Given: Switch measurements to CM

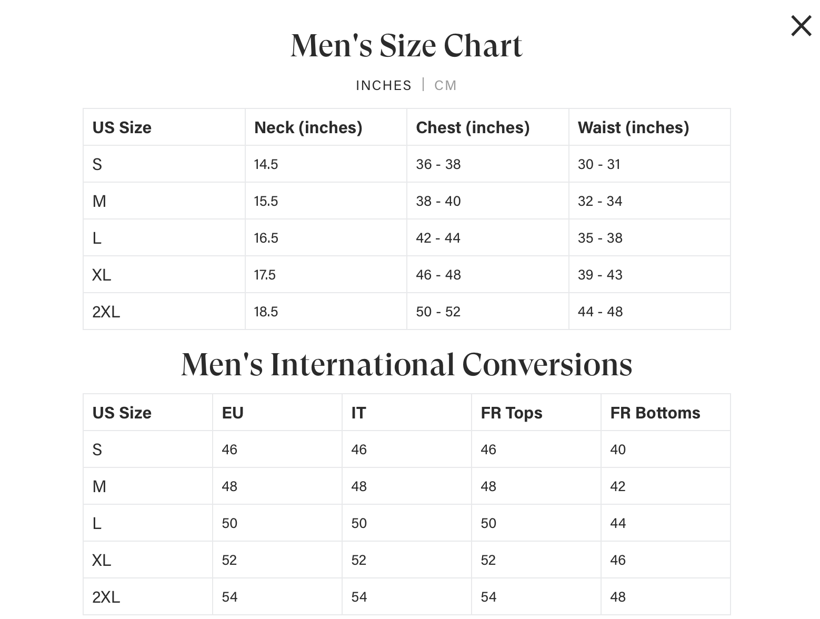Looking at the screenshot, I should click(x=445, y=85).
